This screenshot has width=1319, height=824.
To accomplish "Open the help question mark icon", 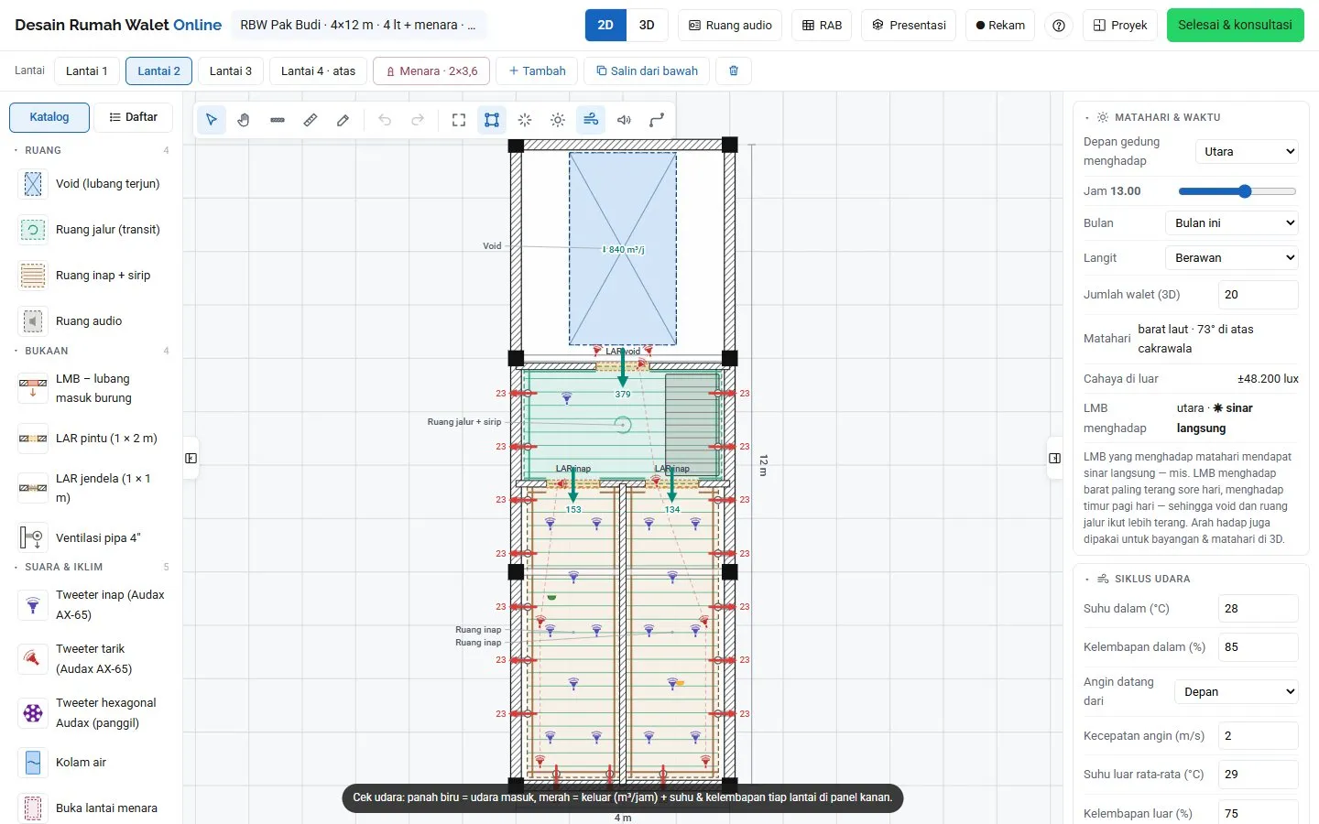I will pyautogui.click(x=1059, y=26).
